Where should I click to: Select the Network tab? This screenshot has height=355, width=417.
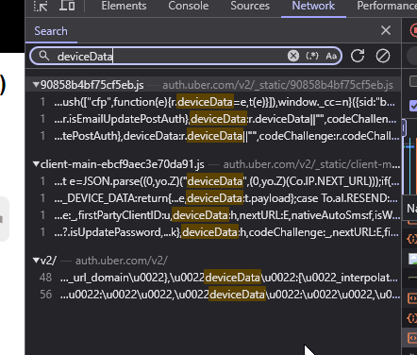point(313,6)
